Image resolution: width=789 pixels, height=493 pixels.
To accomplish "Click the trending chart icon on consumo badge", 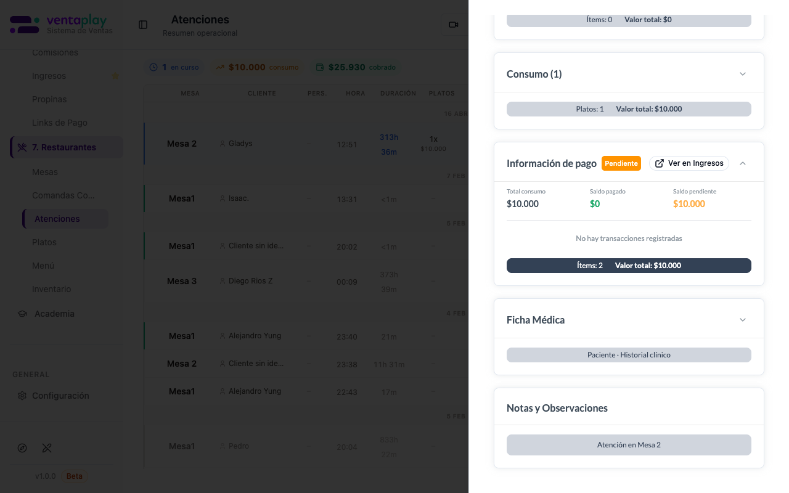I will (x=219, y=67).
